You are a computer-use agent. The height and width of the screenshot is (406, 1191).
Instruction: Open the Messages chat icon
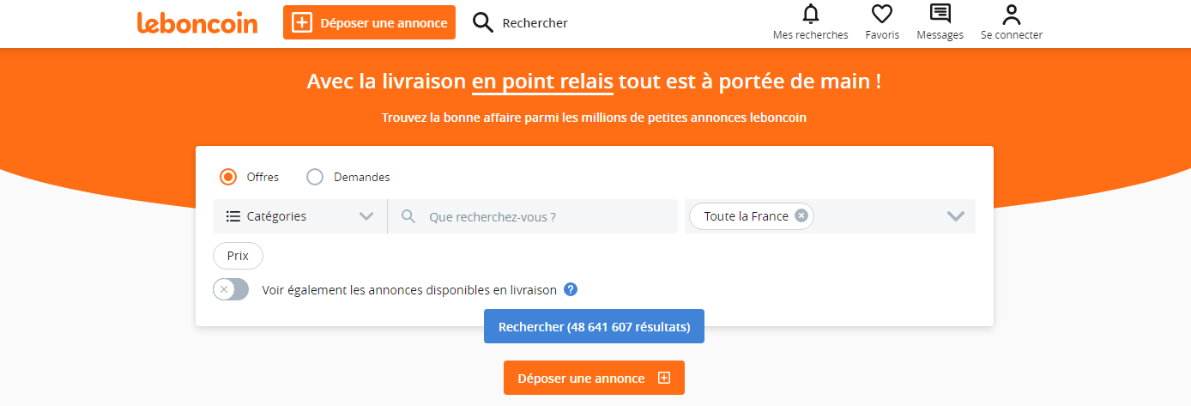coord(940,14)
